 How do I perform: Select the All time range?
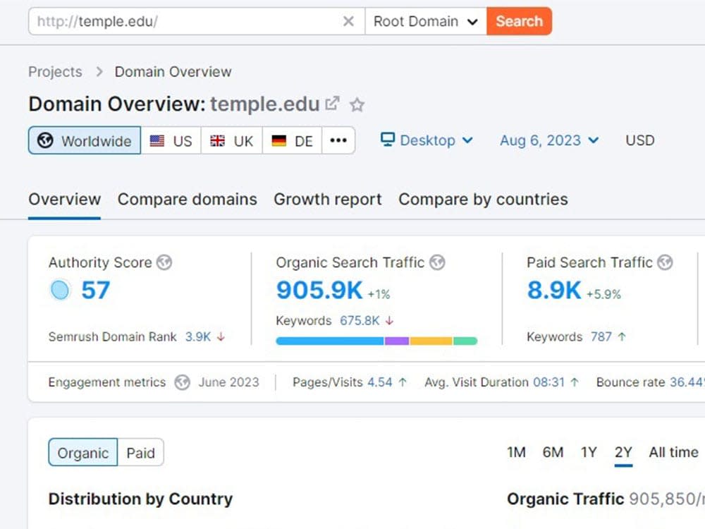pos(673,452)
